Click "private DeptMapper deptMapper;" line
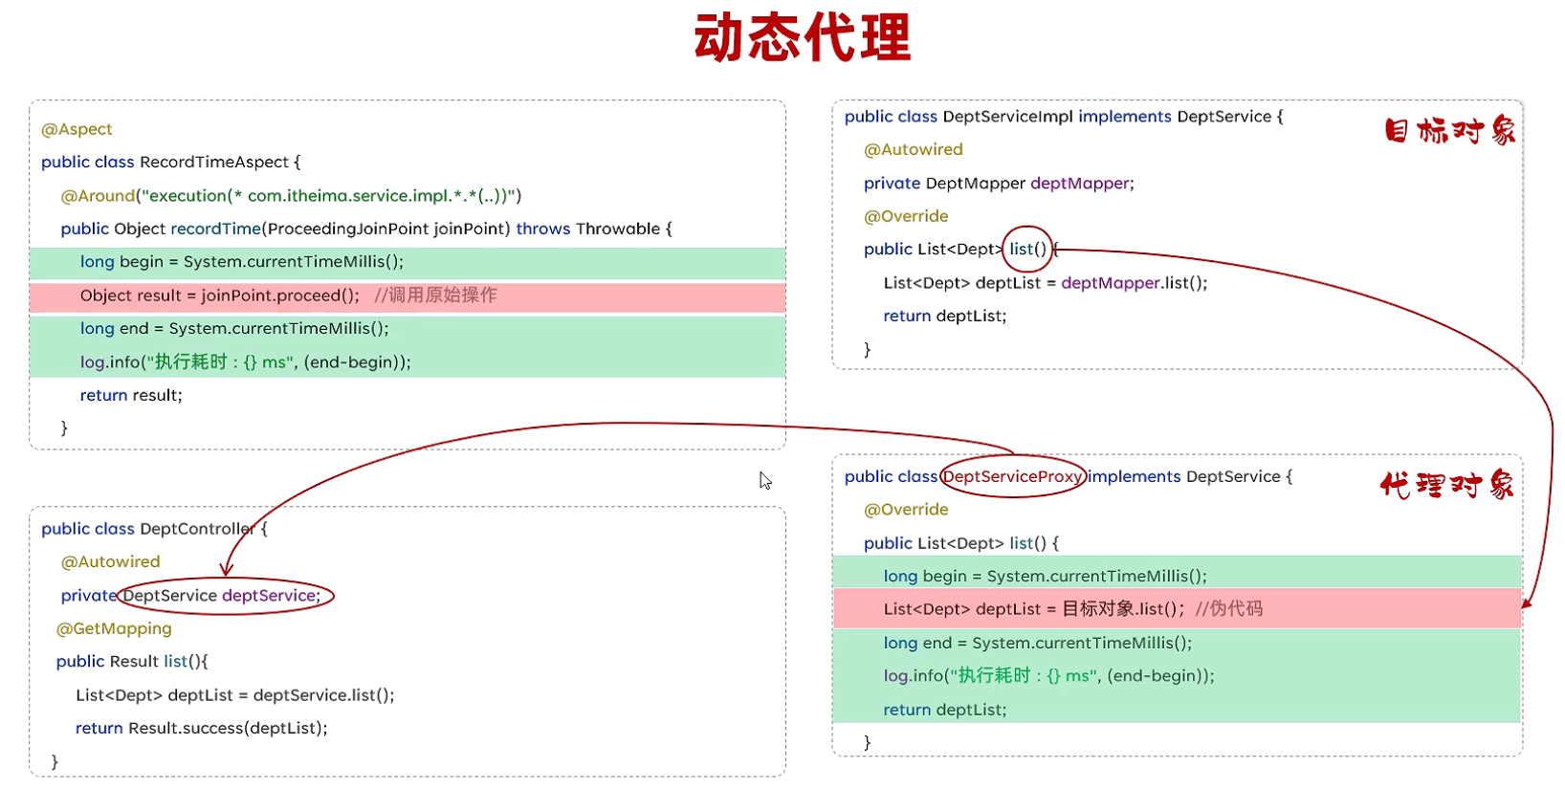1565x788 pixels. click(999, 183)
